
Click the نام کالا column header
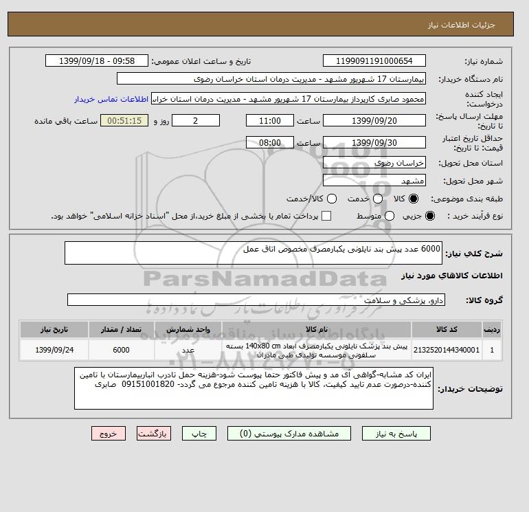point(317,329)
